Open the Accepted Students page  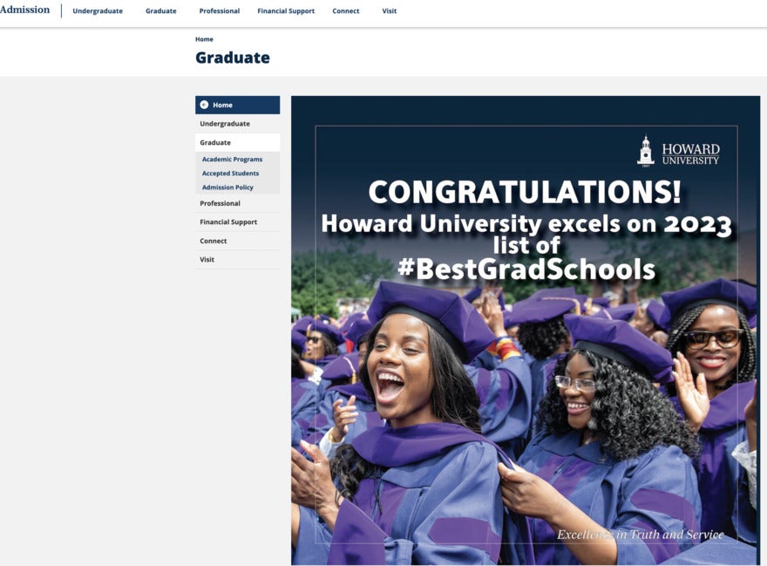coord(229,173)
